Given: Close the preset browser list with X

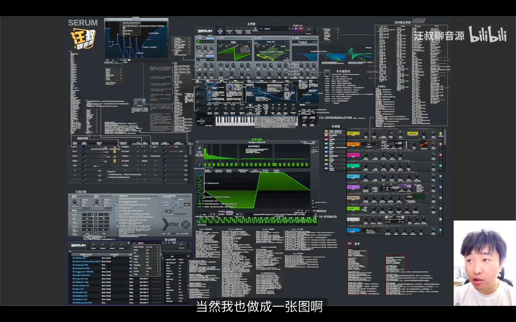Looking at the screenshot, I should pos(70,251).
